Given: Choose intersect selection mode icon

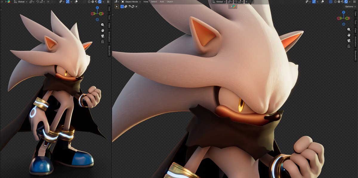Looking at the screenshot, I should 136,6.
